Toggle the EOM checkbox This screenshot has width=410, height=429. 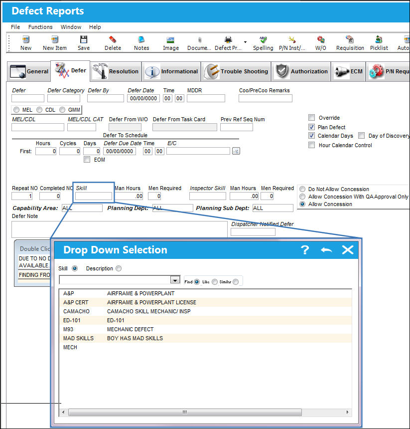(87, 160)
